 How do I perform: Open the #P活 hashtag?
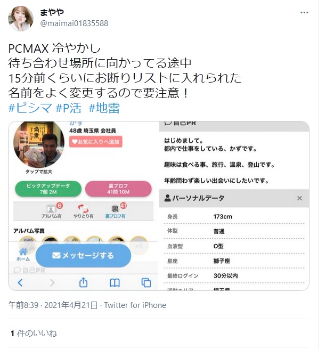click(x=69, y=108)
